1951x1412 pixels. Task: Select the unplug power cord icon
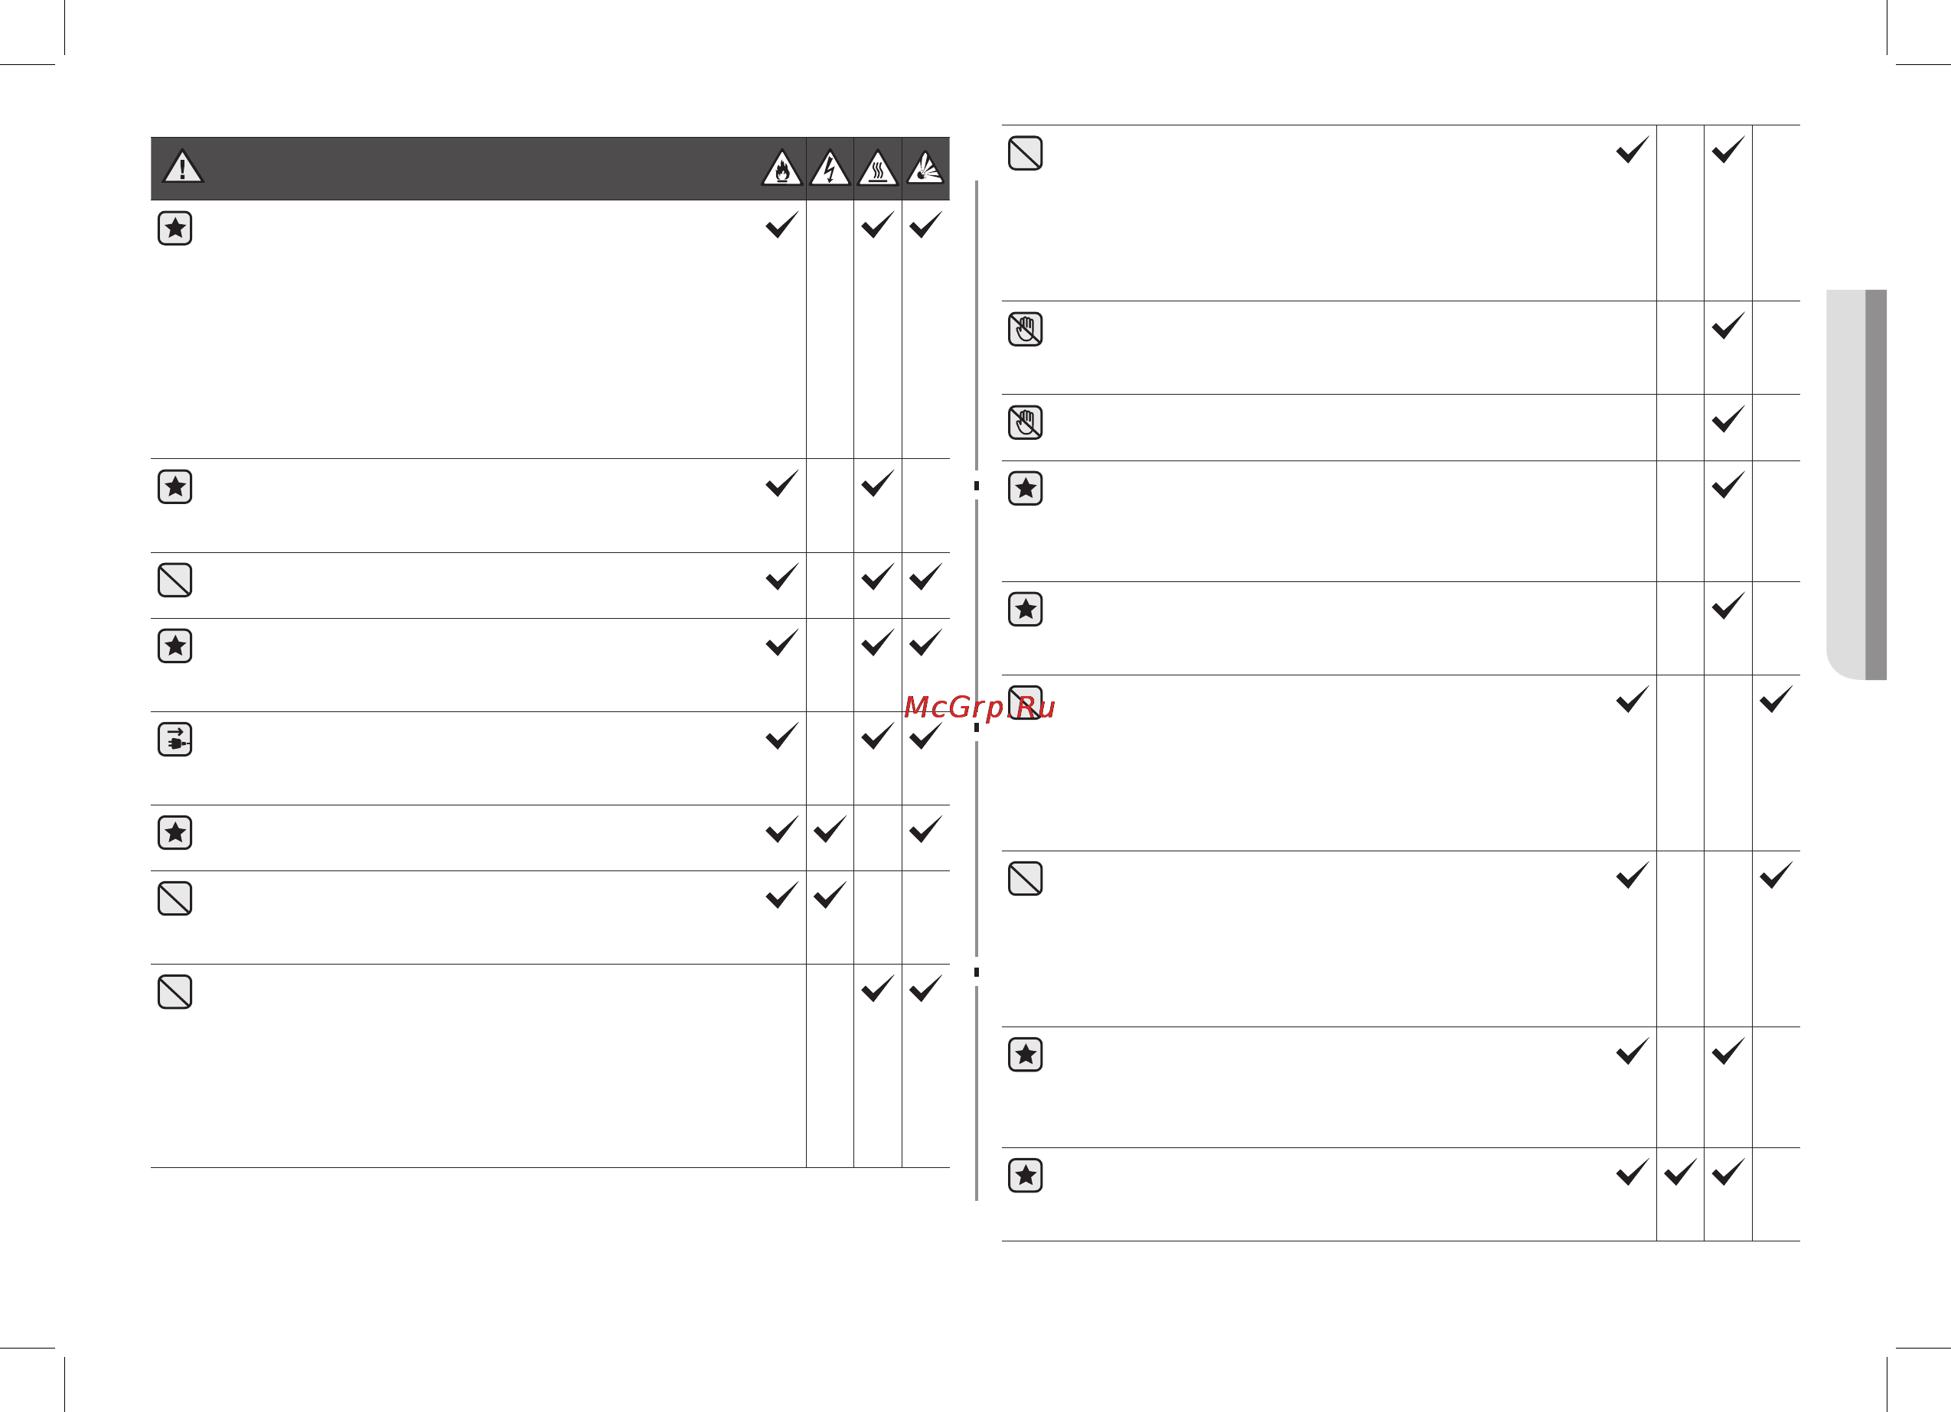pyautogui.click(x=175, y=740)
